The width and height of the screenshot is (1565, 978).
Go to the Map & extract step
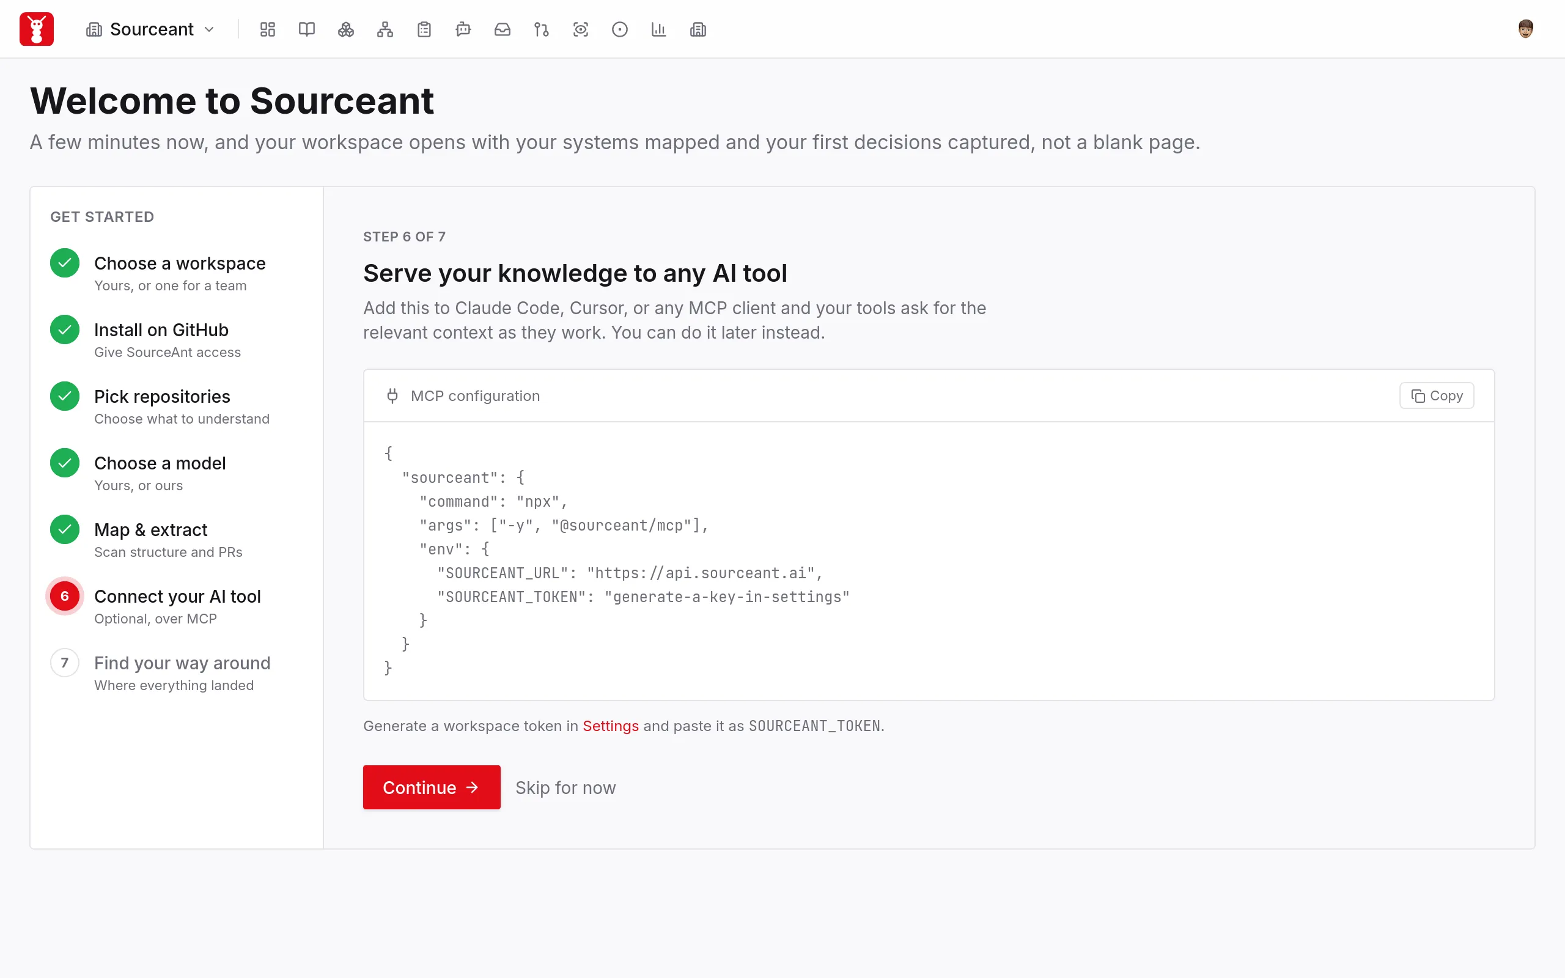click(x=176, y=540)
